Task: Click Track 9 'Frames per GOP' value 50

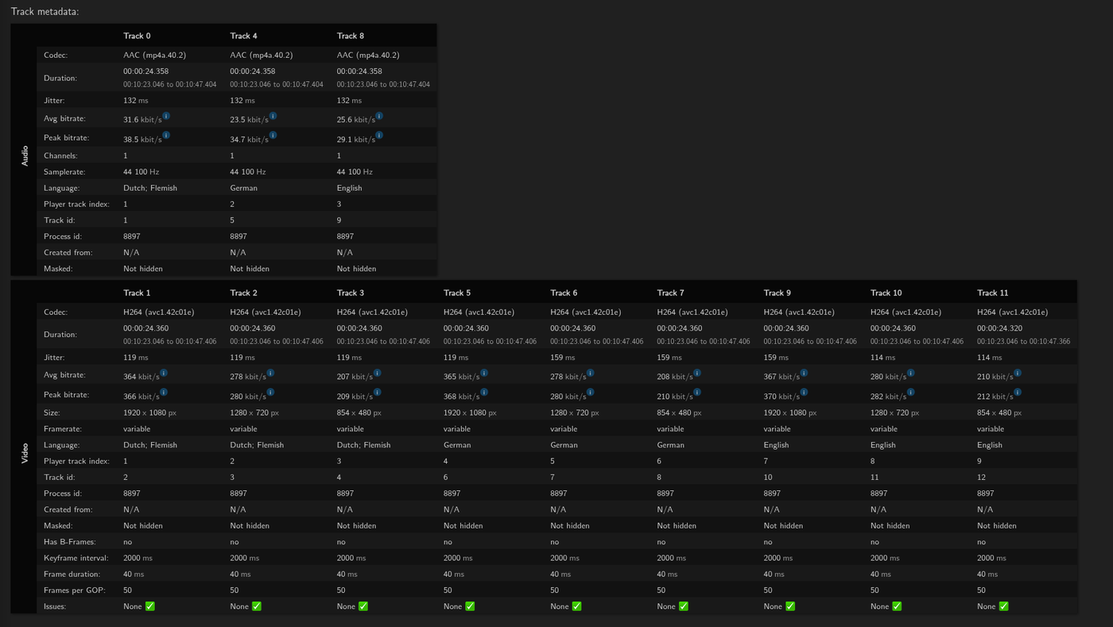Action: [768, 590]
